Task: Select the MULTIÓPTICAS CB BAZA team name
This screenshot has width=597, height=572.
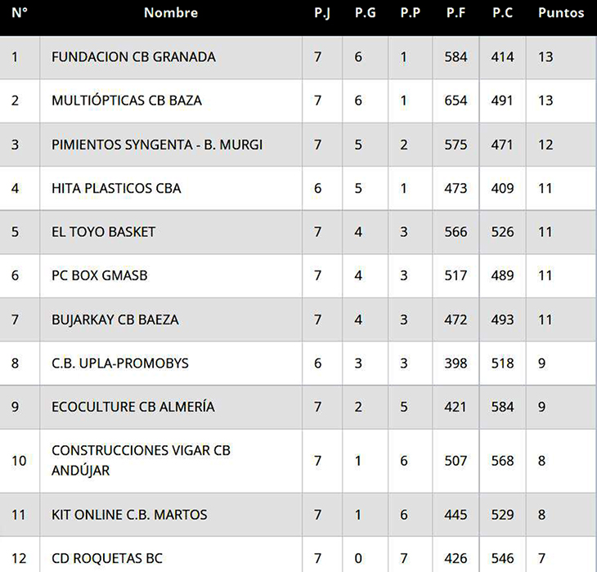Action: tap(126, 101)
